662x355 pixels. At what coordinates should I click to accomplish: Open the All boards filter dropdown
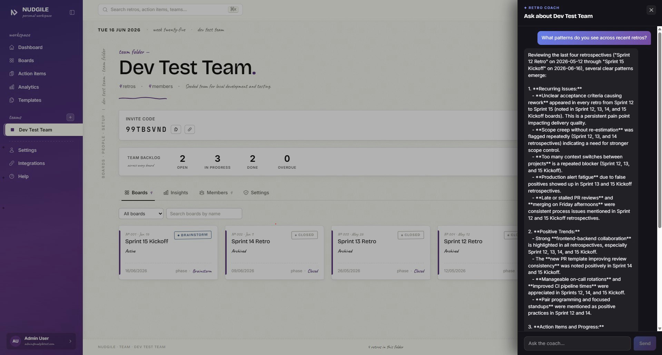[x=141, y=214]
